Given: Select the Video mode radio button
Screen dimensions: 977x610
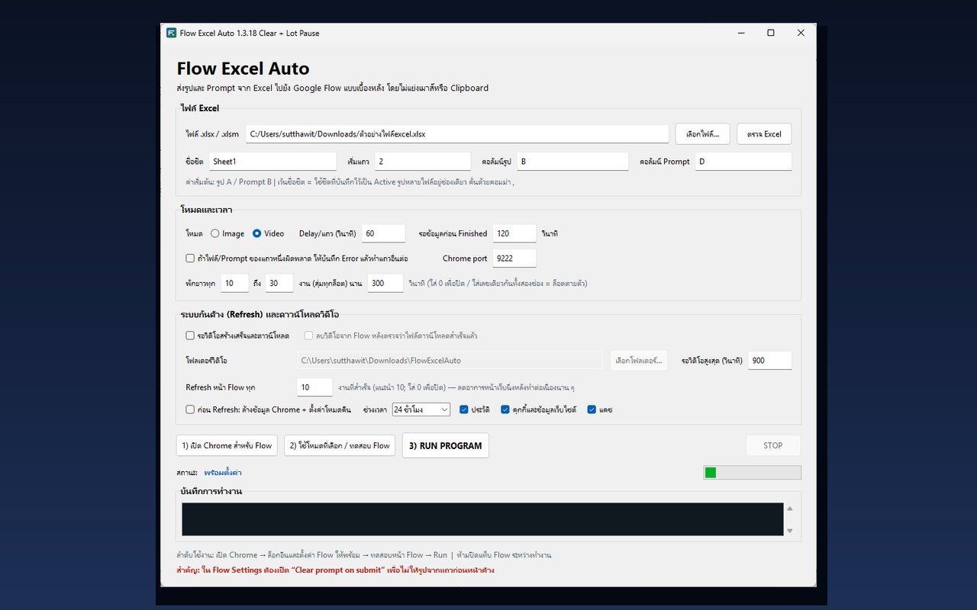Looking at the screenshot, I should (x=257, y=233).
